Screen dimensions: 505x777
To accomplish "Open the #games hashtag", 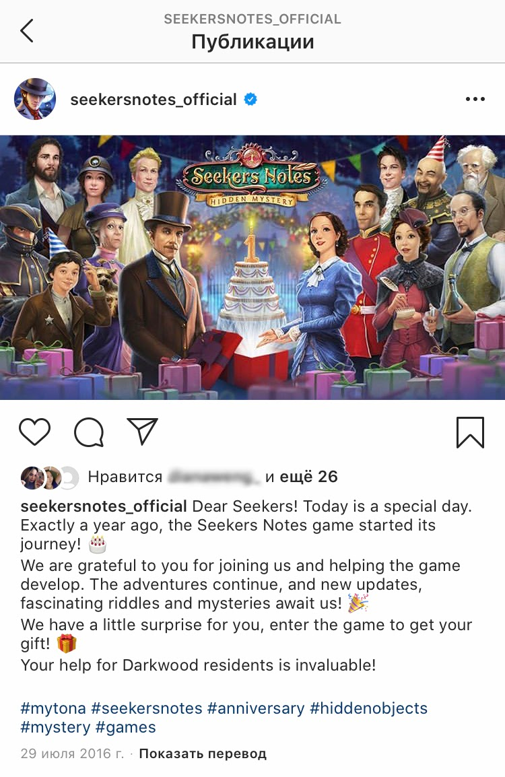I will tap(125, 727).
